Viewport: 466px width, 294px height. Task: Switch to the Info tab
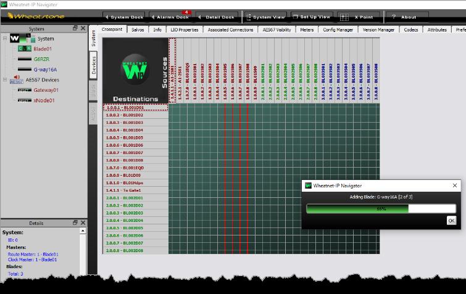click(x=157, y=30)
